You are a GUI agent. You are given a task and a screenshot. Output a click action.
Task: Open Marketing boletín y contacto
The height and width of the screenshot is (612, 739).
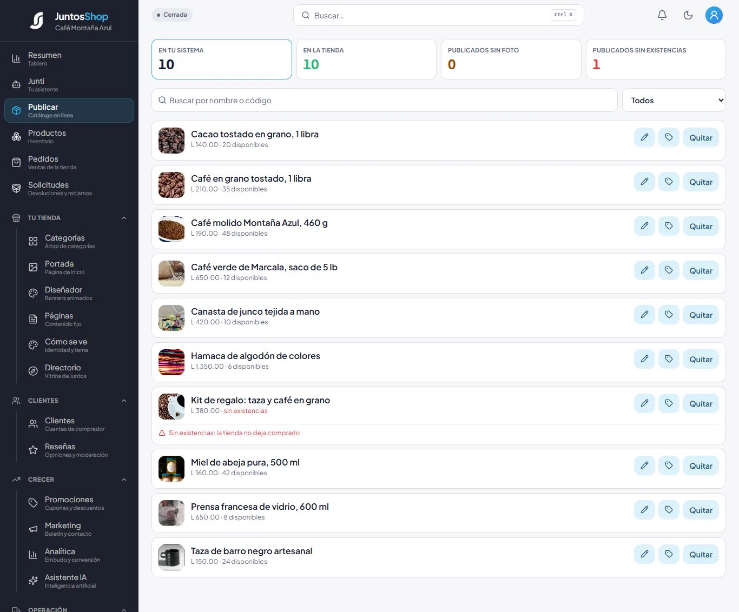pos(78,529)
